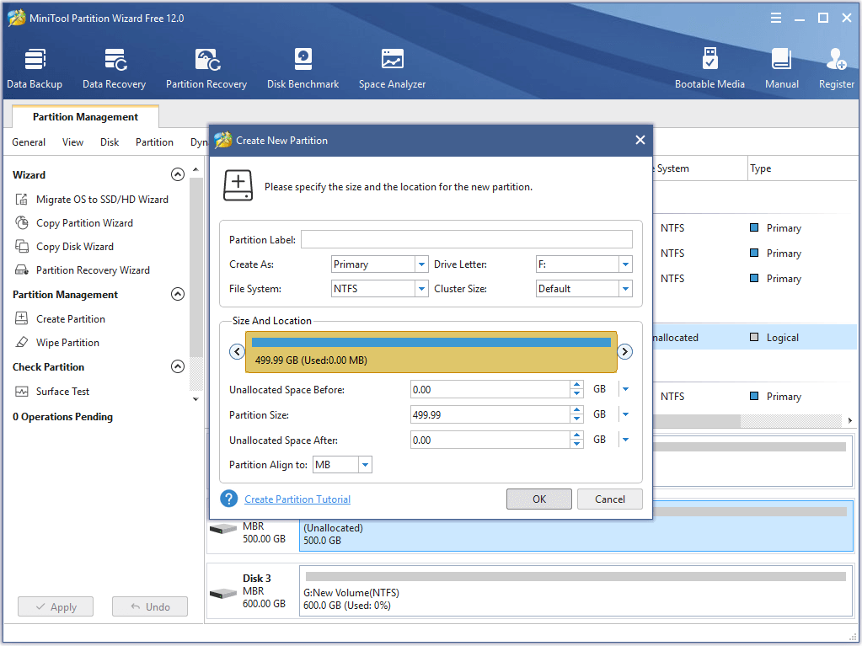Increase Unallocated Space Before with up stepper
Viewport: 862px width, 646px height.
click(x=576, y=385)
